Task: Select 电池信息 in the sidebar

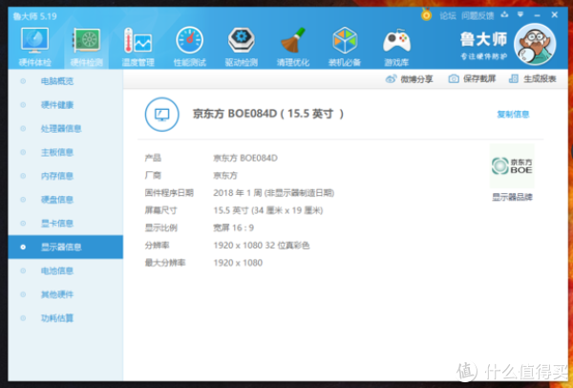Action: coord(65,270)
